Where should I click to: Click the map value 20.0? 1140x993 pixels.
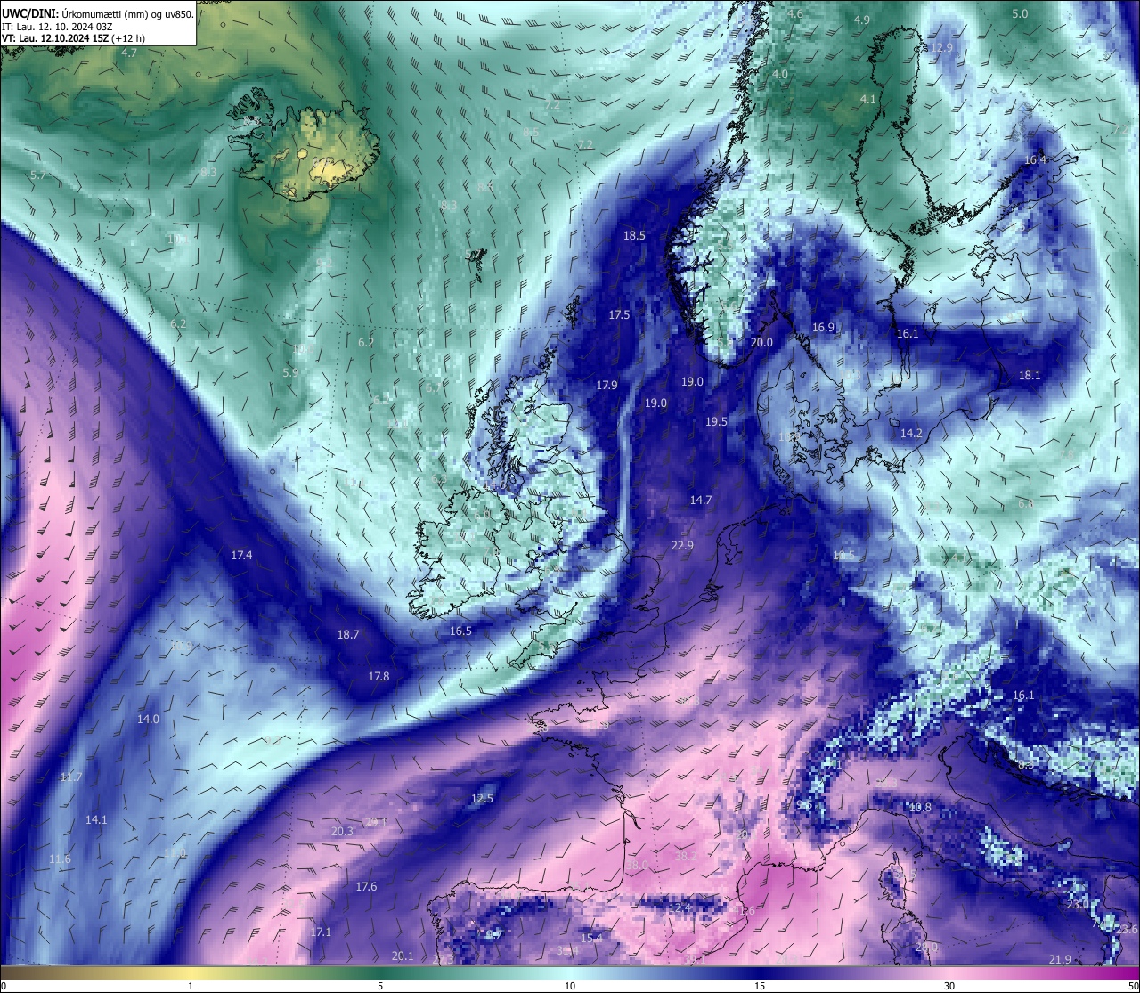click(x=761, y=343)
